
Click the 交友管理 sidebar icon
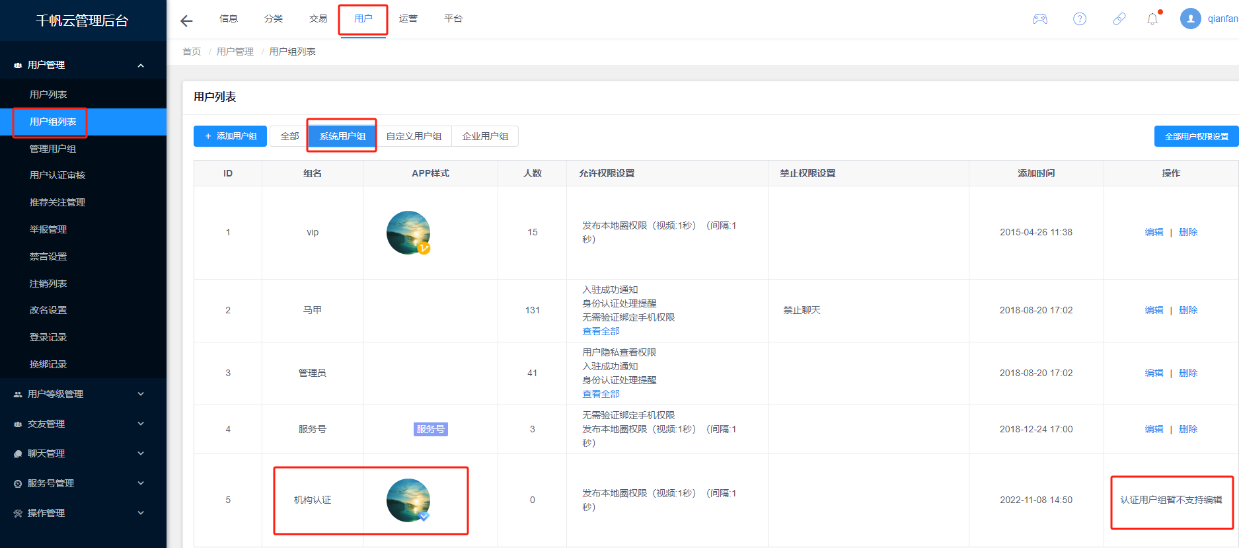(x=18, y=424)
